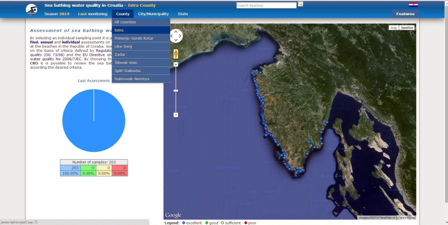Switch map to Satellite view

tap(407, 27)
